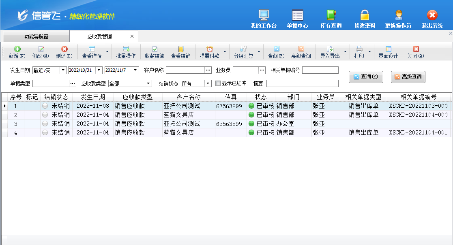Screen dimensions: 453x245
Task: Expand the 结销状态 所有 dropdown
Action: [208, 83]
